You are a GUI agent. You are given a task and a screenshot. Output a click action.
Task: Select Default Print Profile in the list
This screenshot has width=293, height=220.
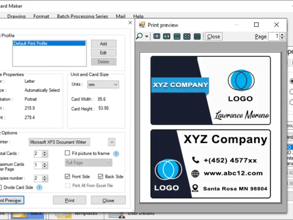pyautogui.click(x=49, y=43)
